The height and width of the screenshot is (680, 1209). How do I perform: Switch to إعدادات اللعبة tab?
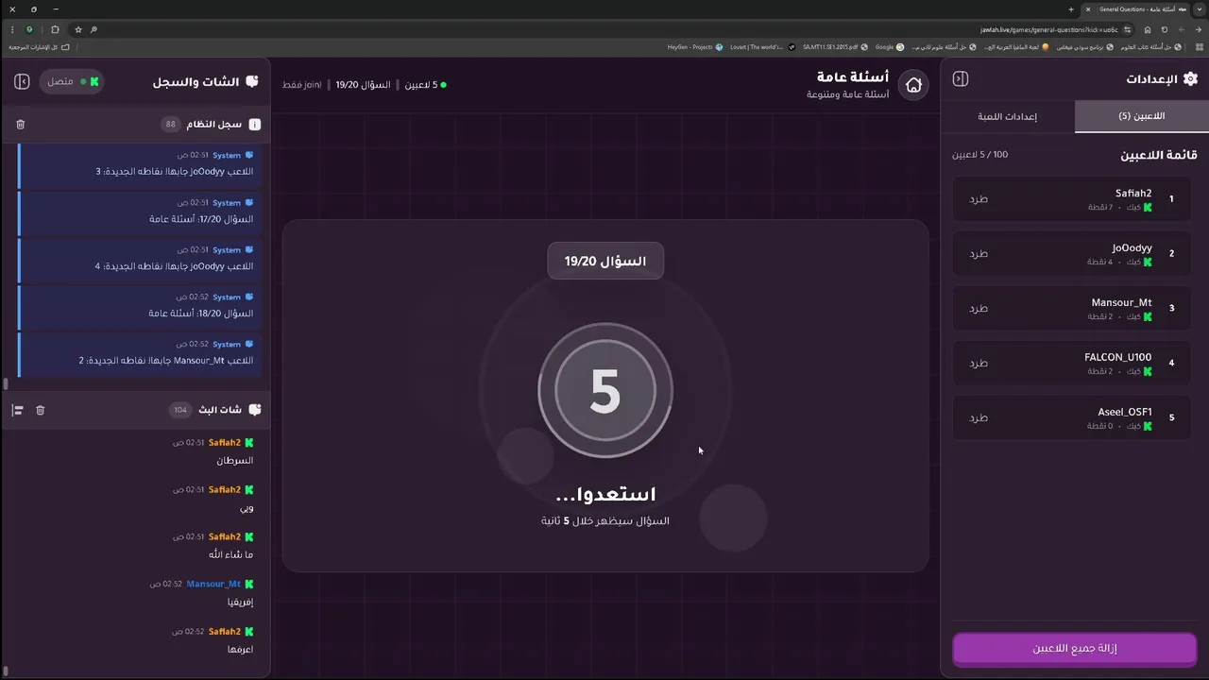tap(1008, 116)
